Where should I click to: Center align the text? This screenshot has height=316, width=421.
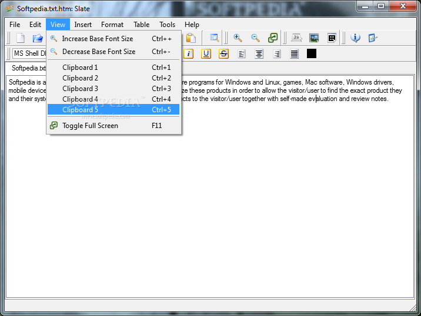[x=259, y=54]
